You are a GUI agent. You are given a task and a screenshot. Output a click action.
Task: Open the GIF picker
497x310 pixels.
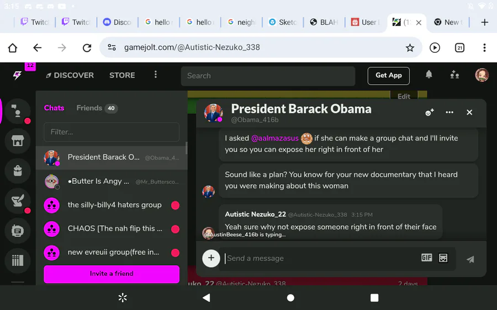[x=427, y=258]
